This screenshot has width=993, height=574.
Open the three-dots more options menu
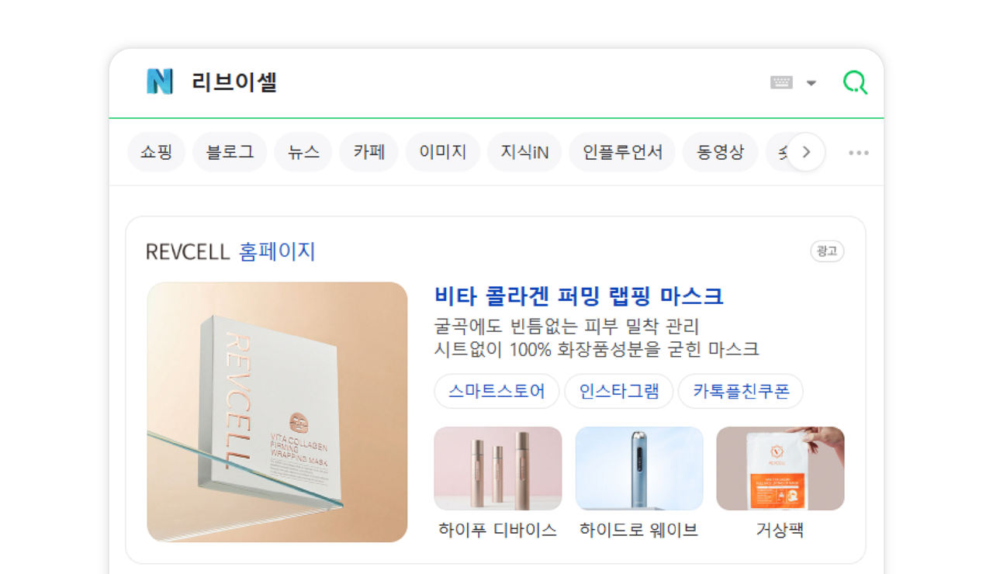click(x=859, y=153)
